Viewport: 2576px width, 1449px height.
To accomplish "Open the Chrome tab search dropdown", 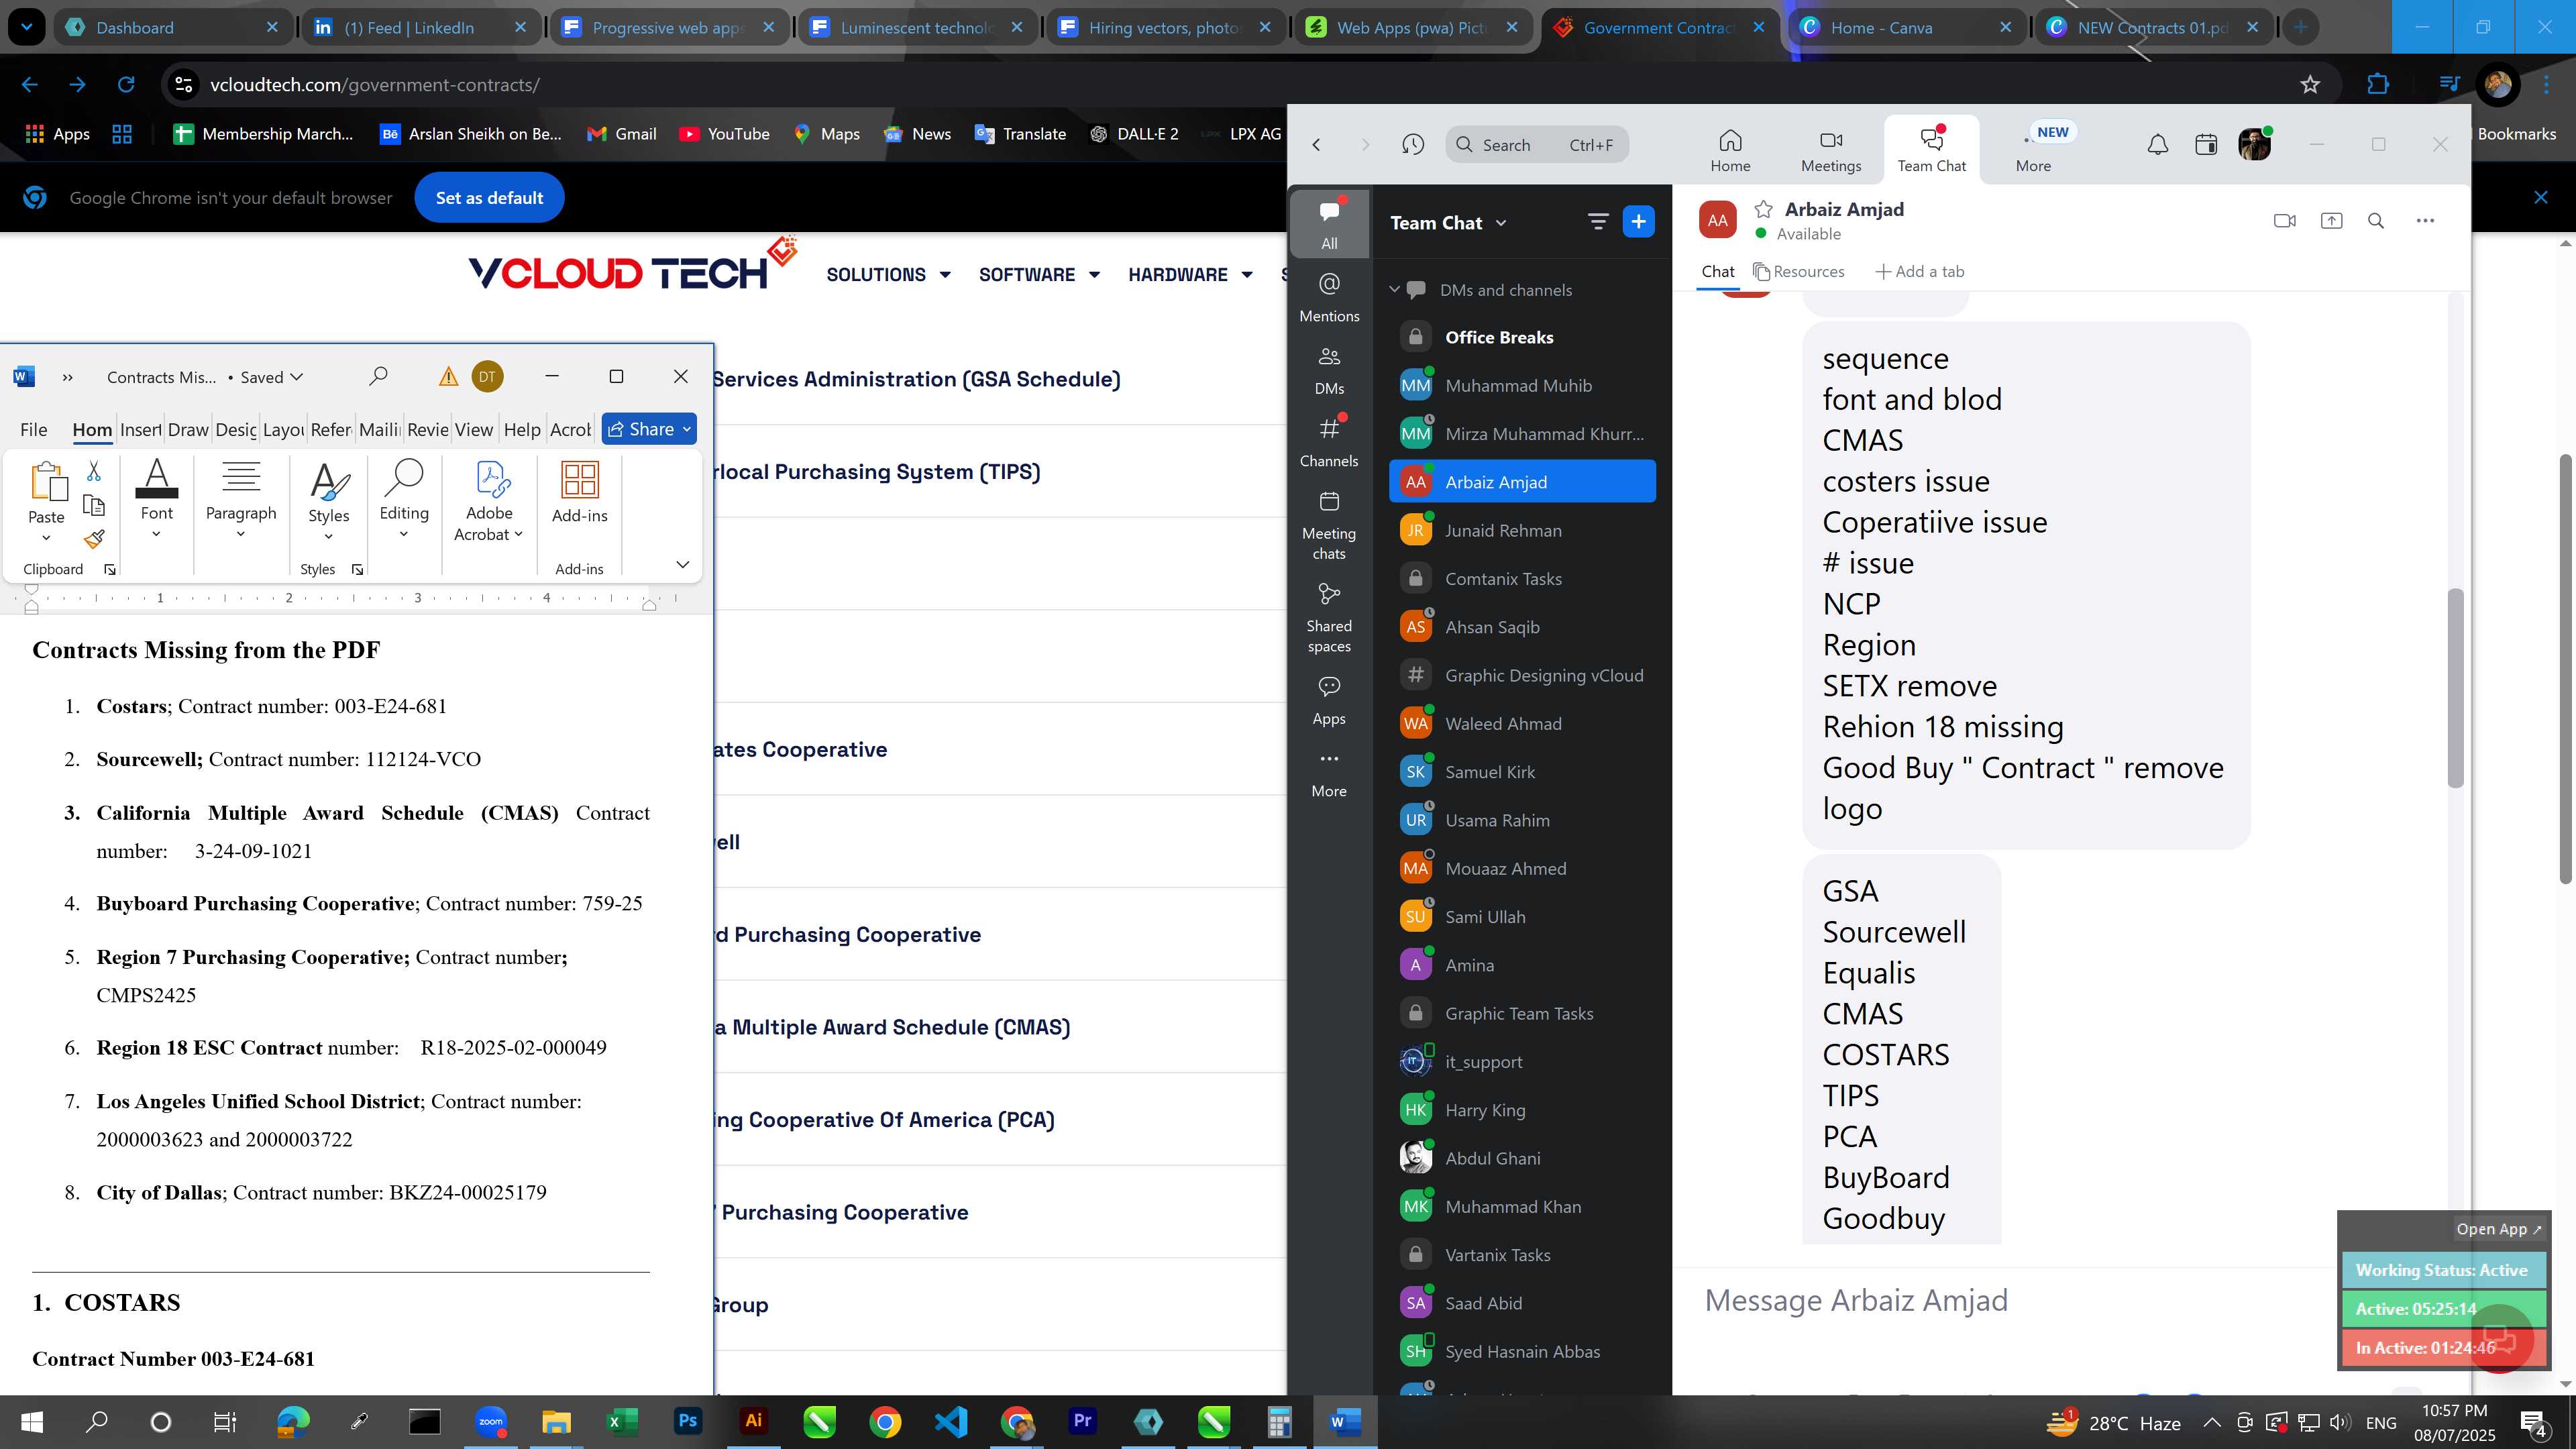I will pyautogui.click(x=27, y=27).
